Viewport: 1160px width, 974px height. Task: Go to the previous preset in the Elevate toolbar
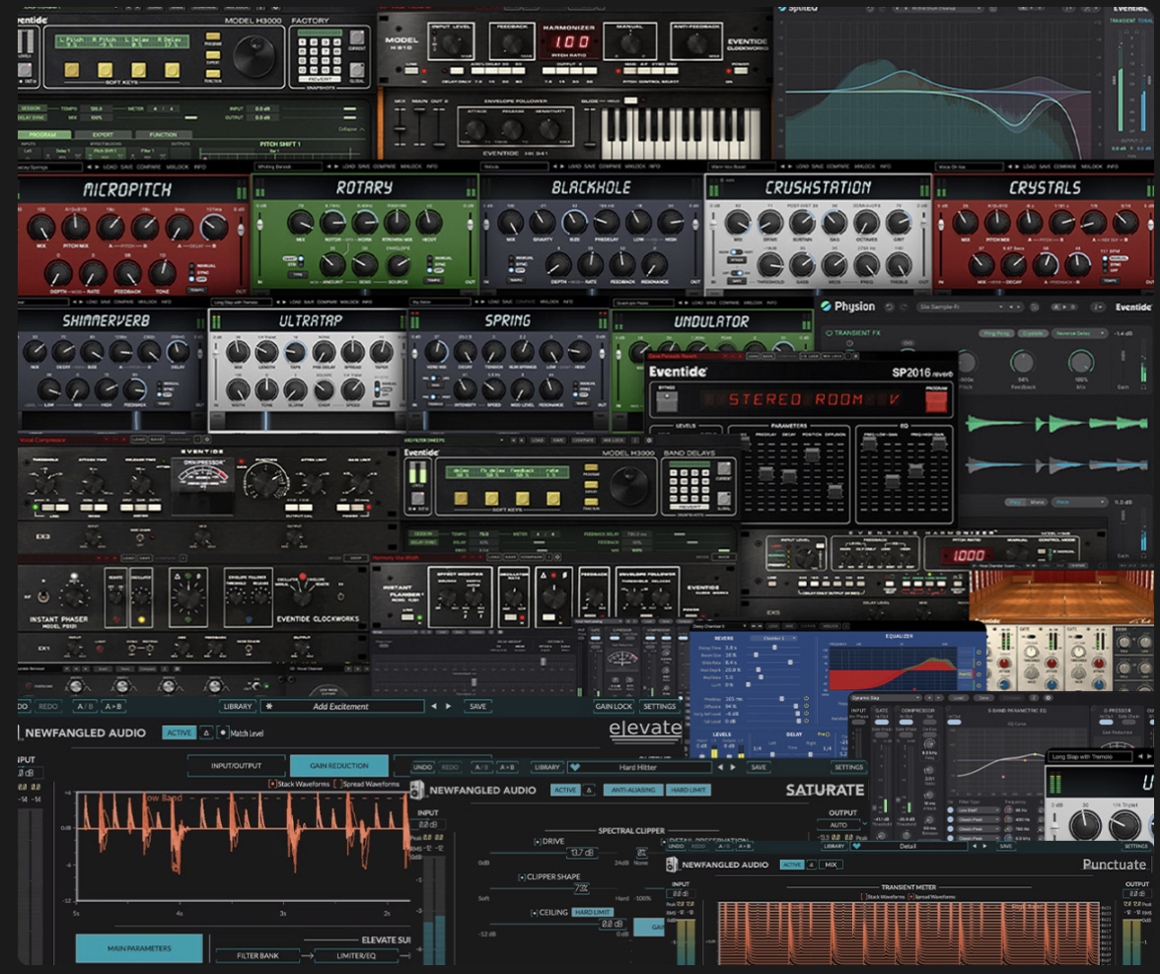pos(434,706)
